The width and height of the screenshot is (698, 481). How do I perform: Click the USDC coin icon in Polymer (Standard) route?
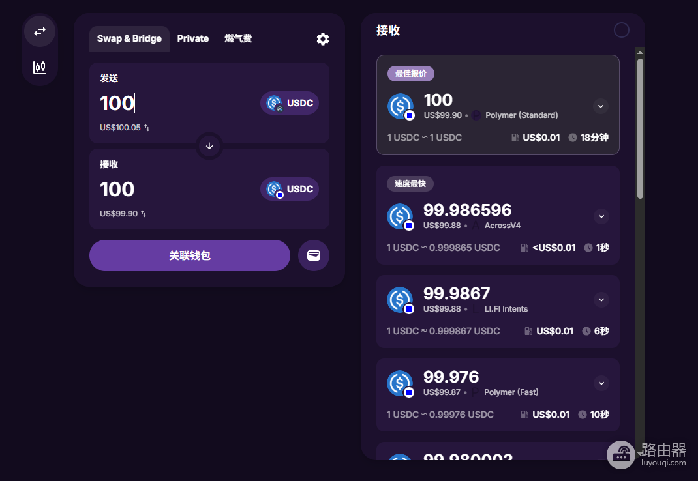(401, 106)
